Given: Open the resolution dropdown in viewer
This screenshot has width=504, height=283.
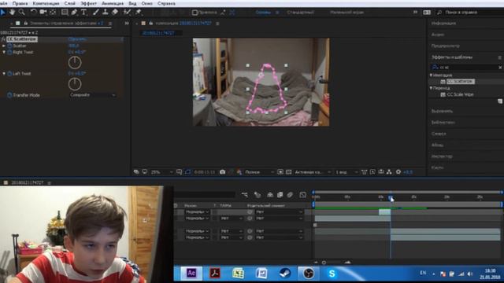Looking at the screenshot, I should click(259, 172).
